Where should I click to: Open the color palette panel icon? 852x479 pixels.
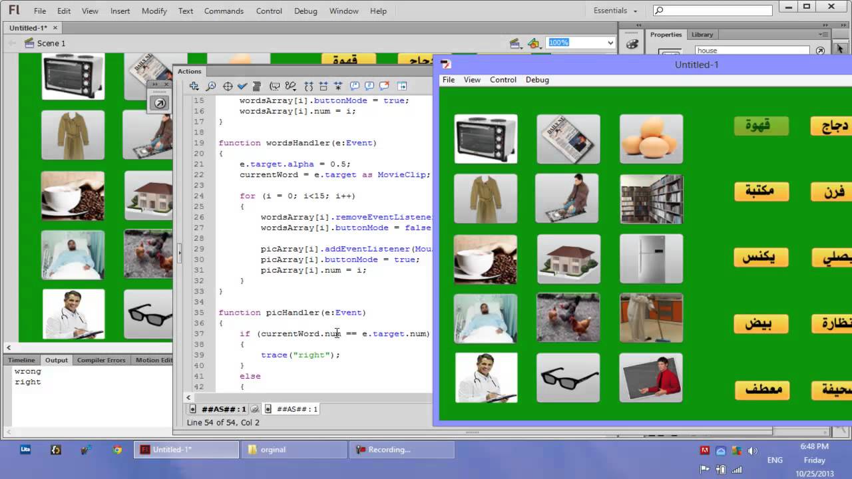coord(632,43)
